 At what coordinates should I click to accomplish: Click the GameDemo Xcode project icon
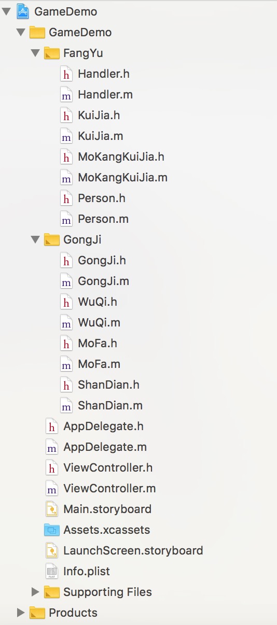(23, 11)
